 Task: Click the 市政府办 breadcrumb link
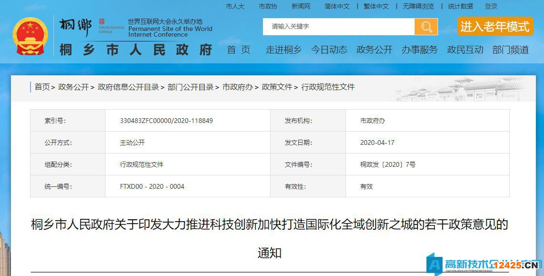click(x=238, y=87)
